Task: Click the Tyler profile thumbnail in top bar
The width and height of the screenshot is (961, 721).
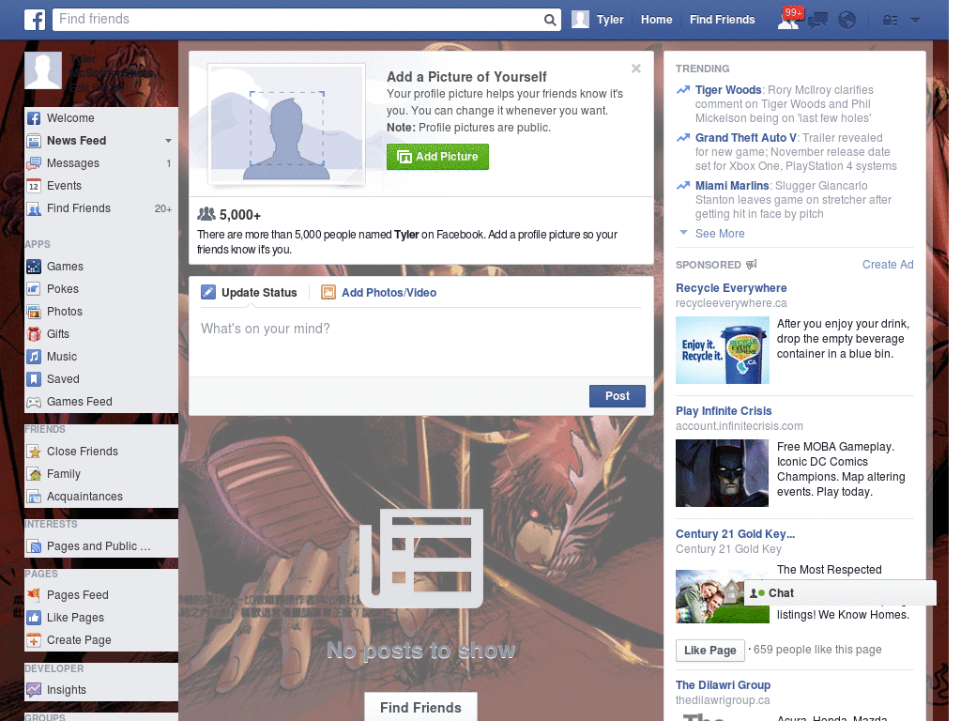Action: (580, 20)
